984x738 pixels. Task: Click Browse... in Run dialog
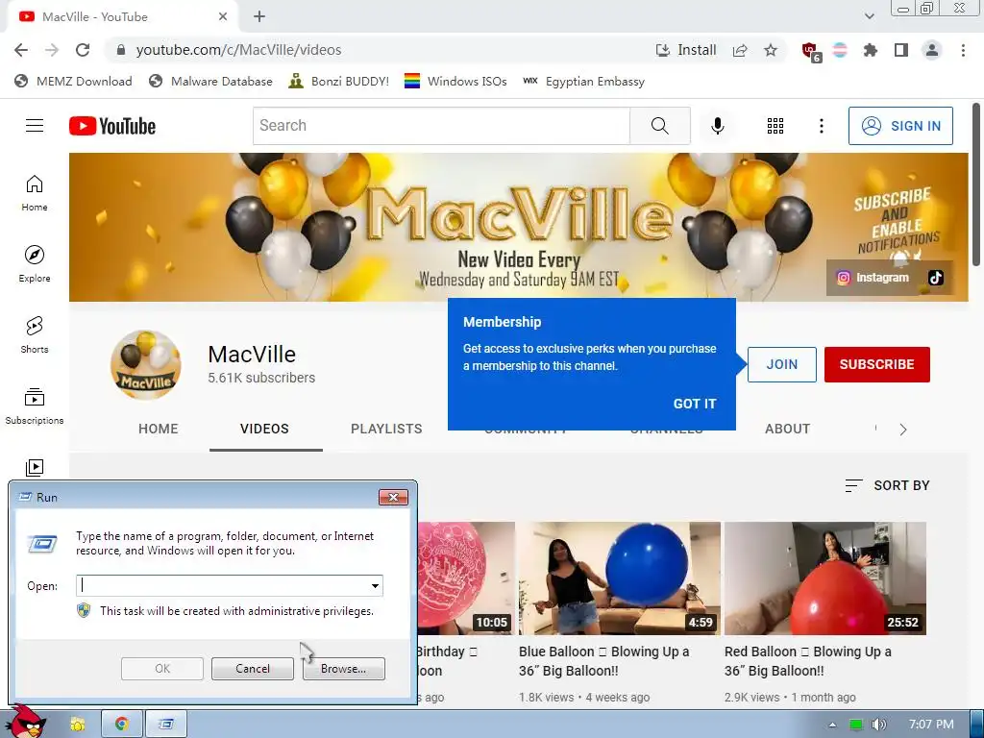343,669
